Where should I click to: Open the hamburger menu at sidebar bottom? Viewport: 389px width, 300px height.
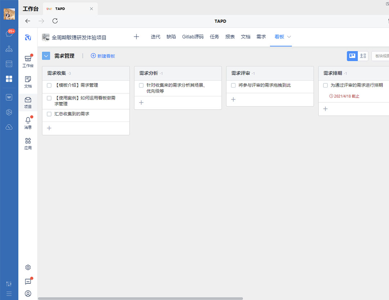point(9,294)
